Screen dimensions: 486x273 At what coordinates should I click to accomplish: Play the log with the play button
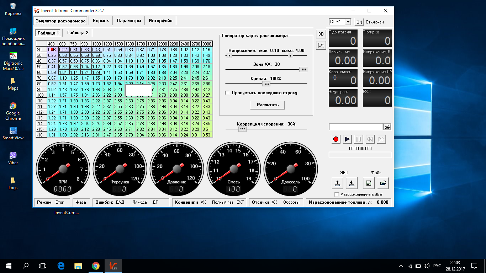(347, 139)
